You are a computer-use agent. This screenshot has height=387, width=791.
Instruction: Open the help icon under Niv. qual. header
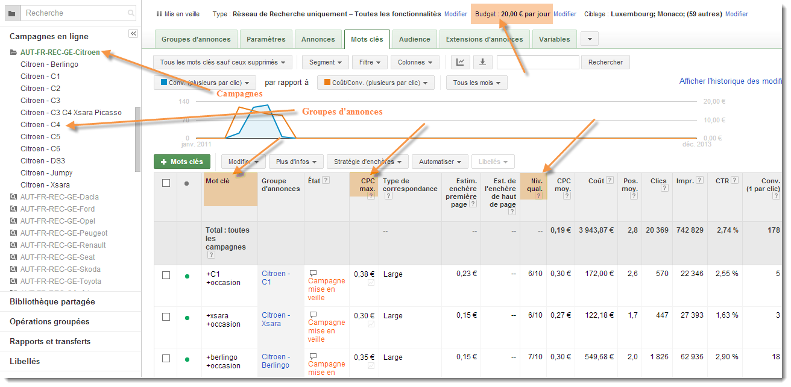pyautogui.click(x=538, y=196)
